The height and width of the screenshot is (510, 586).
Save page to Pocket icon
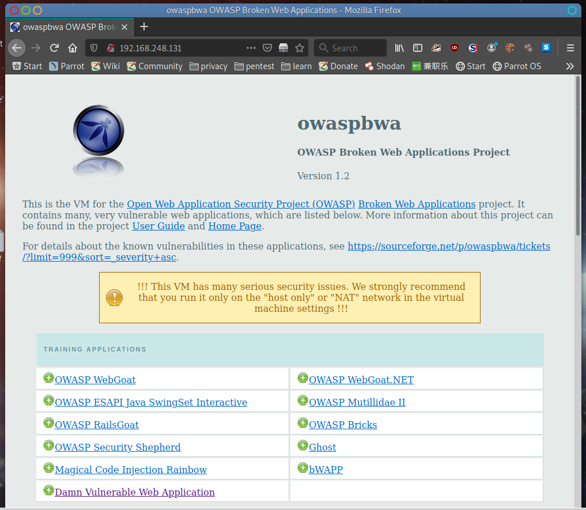267,48
